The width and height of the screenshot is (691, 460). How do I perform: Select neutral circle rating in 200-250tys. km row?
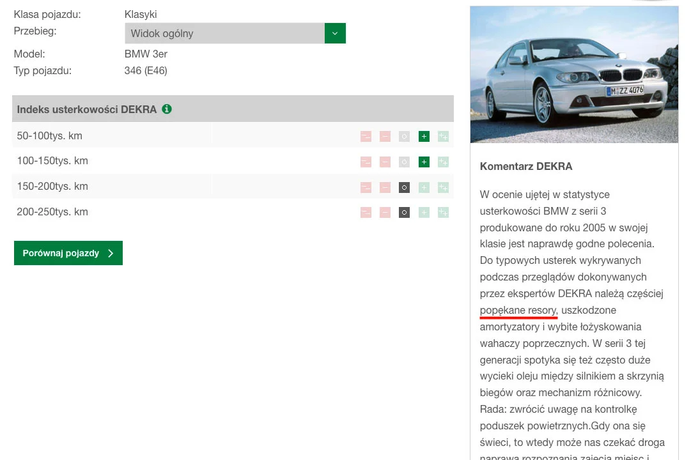tap(404, 213)
